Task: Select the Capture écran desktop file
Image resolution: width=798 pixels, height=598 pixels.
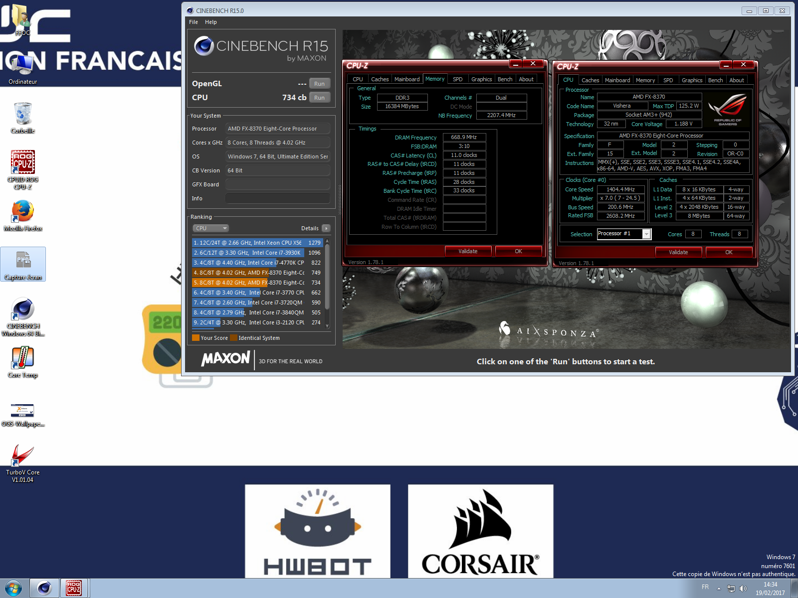Action: 23,265
